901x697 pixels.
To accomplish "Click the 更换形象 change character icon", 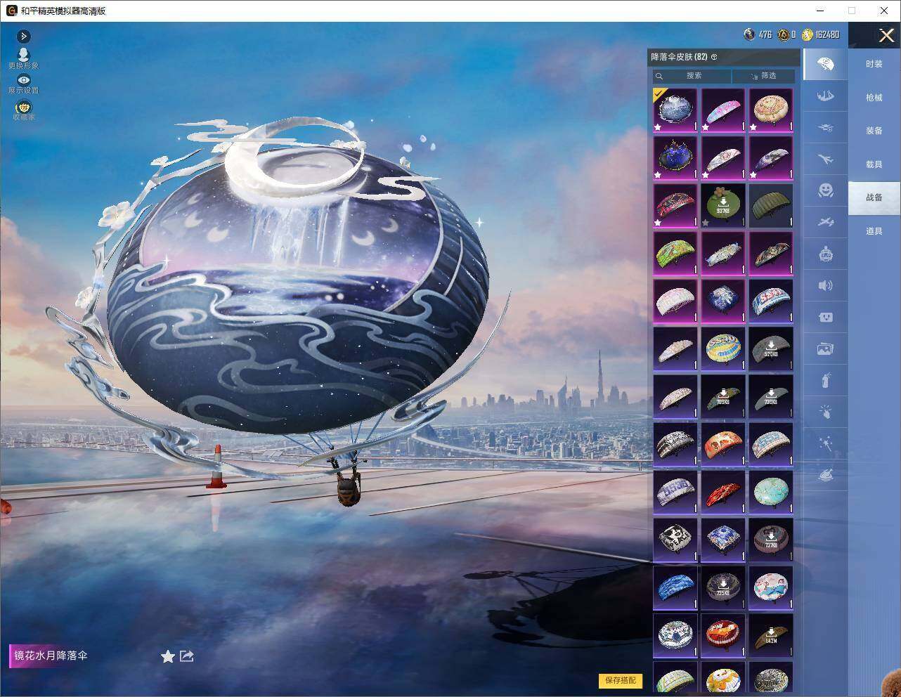I will (x=23, y=56).
